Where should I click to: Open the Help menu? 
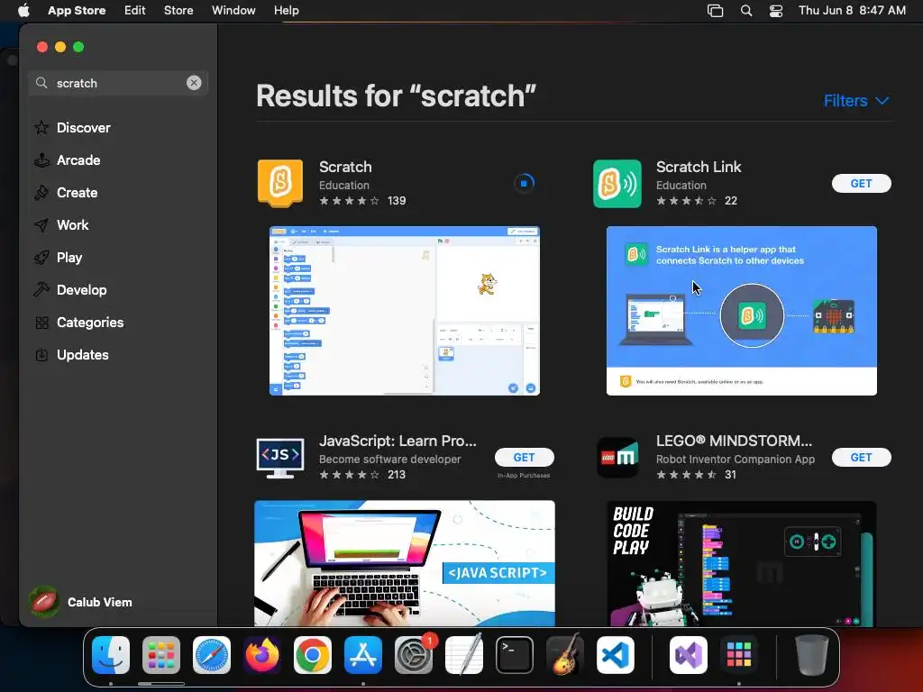click(x=286, y=11)
